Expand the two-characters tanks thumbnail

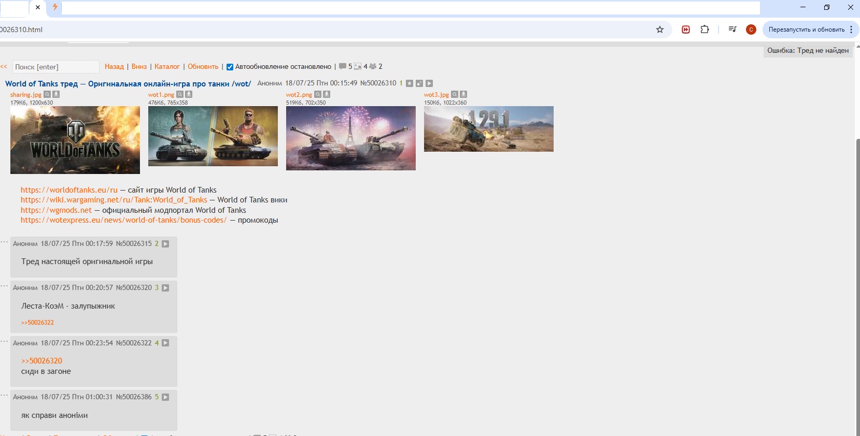[213, 136]
